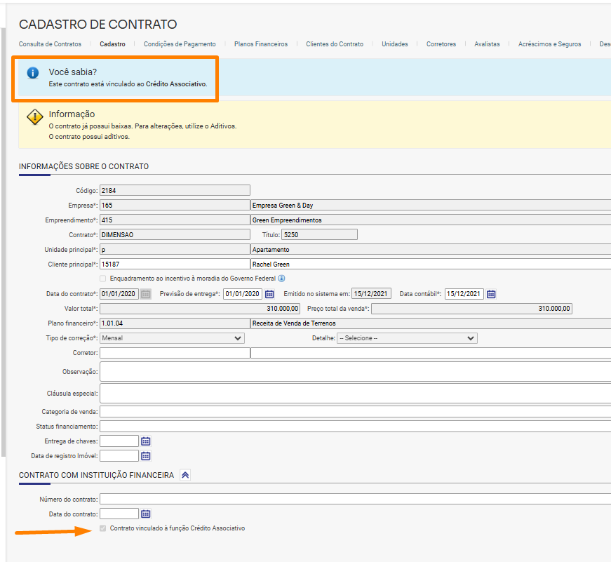Click Rachel Green client name field

click(431, 264)
